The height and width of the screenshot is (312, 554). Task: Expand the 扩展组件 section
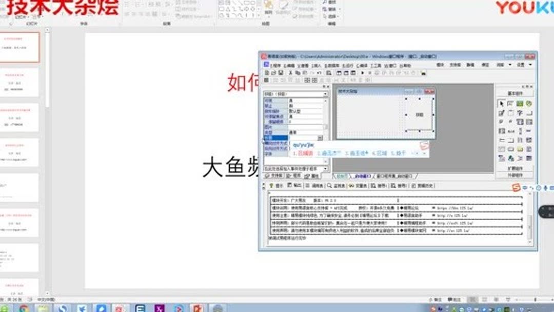515,168
